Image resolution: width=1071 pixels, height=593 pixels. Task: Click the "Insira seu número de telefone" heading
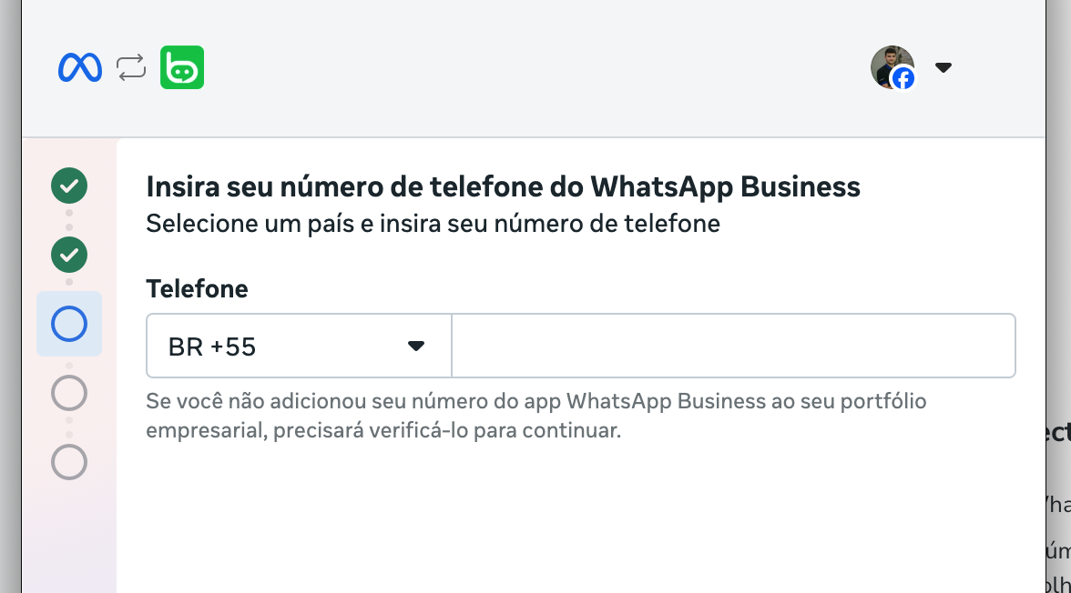pos(503,186)
